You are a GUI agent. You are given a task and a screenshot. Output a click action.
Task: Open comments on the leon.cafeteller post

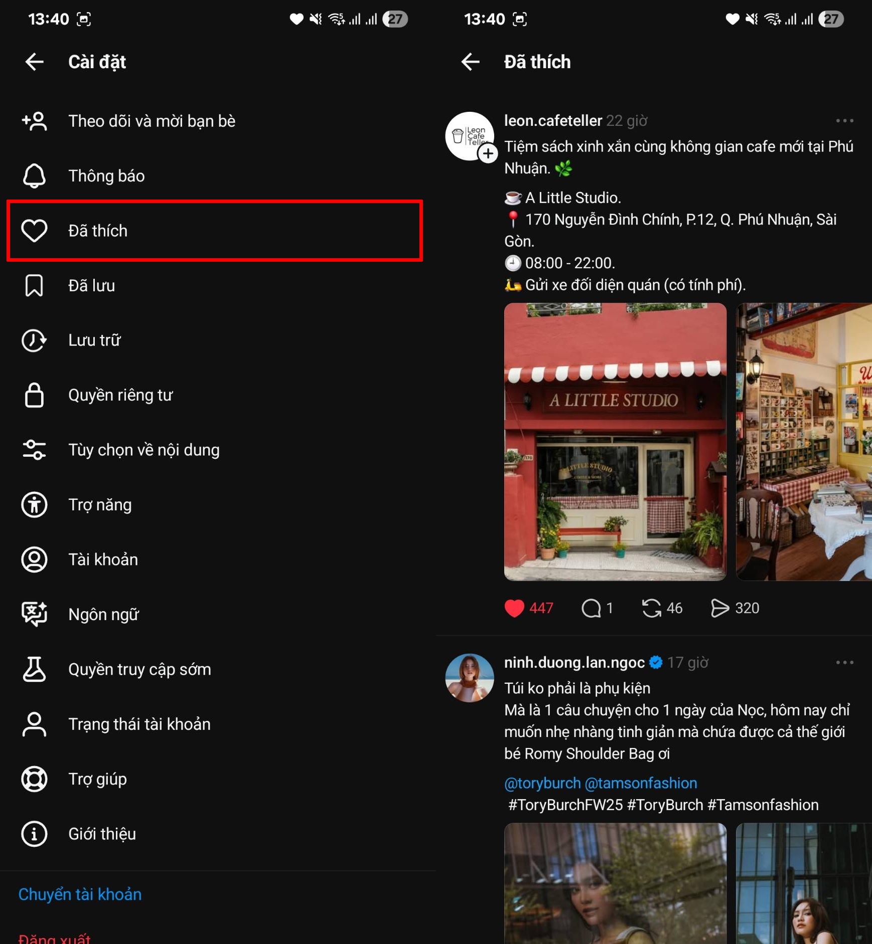592,608
